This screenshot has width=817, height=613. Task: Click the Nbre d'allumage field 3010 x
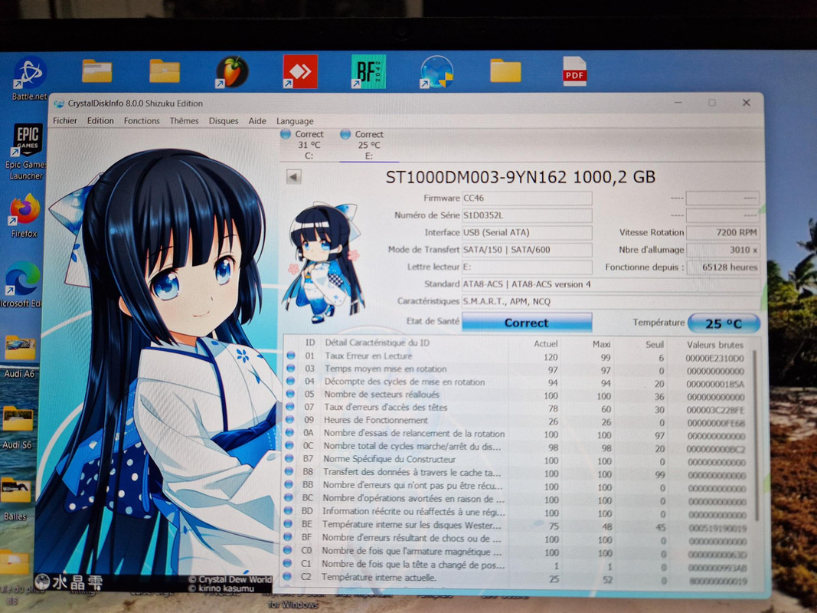723,250
